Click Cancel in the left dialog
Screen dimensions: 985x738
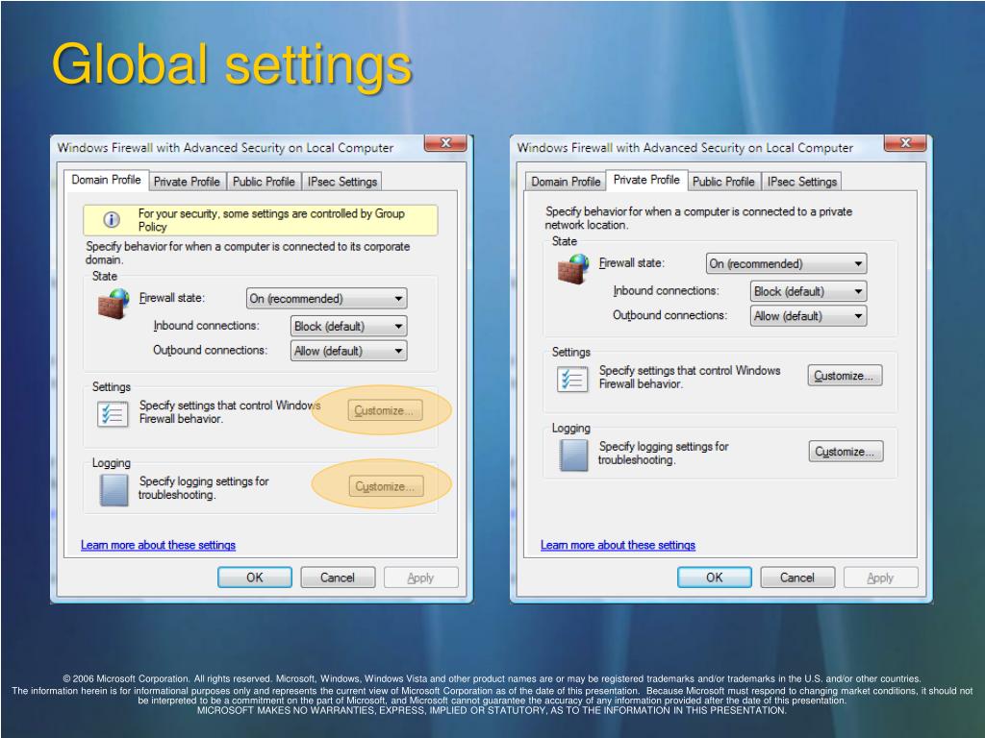point(338,578)
